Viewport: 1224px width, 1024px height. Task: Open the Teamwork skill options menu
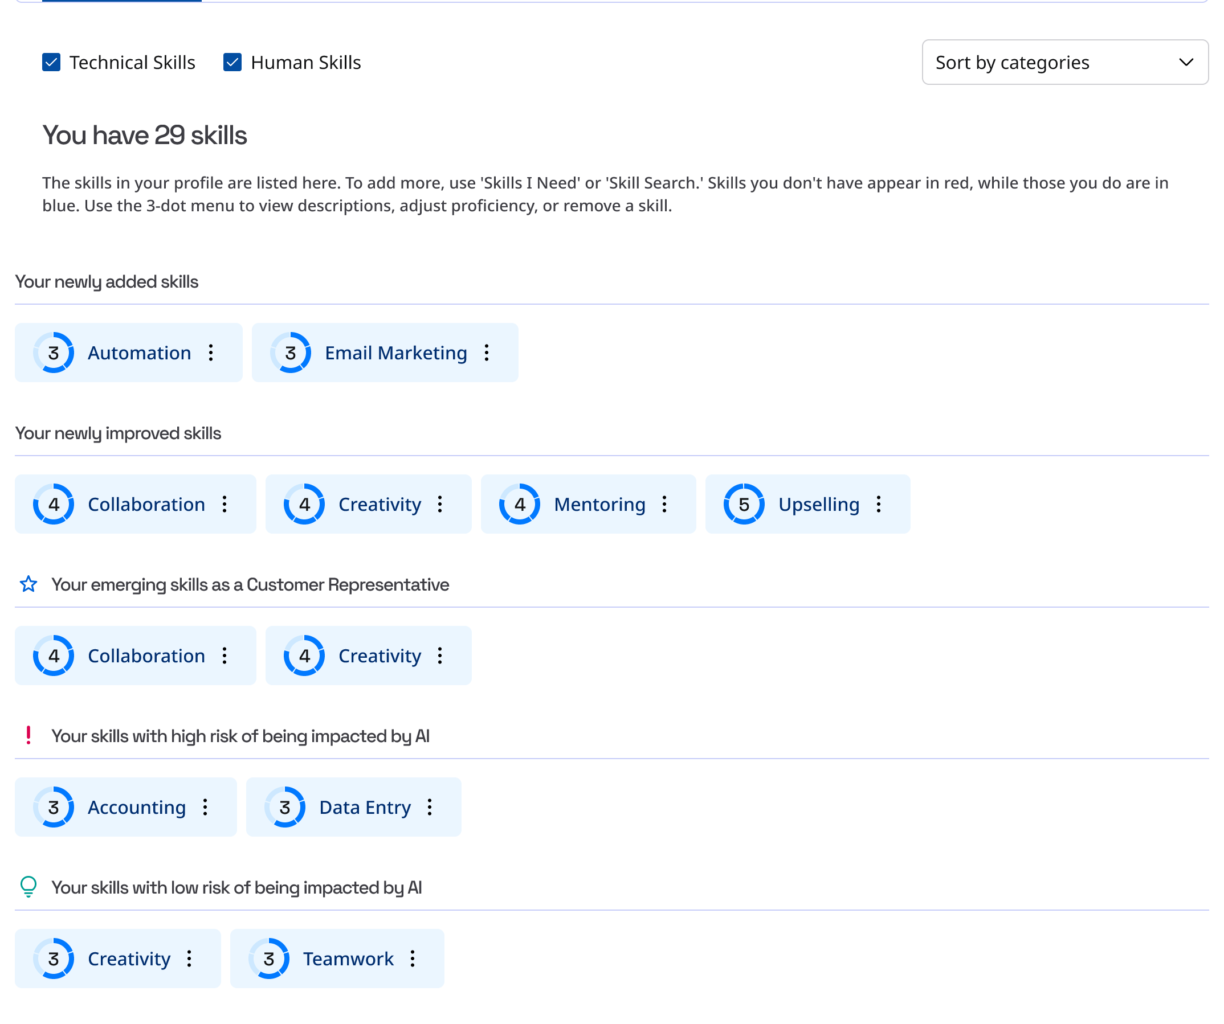point(413,959)
